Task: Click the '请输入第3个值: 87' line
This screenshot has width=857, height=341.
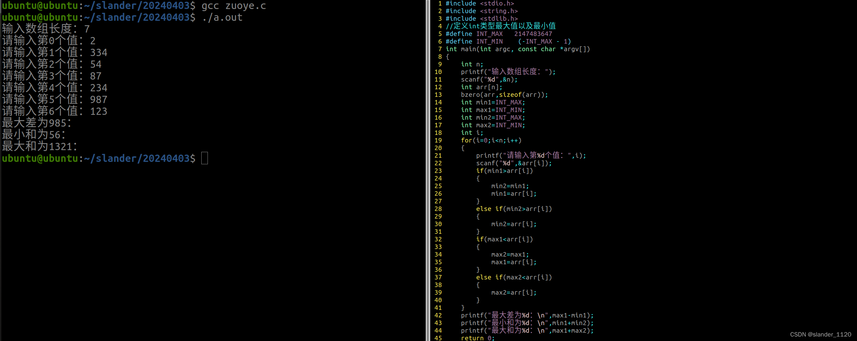Action: click(x=52, y=76)
